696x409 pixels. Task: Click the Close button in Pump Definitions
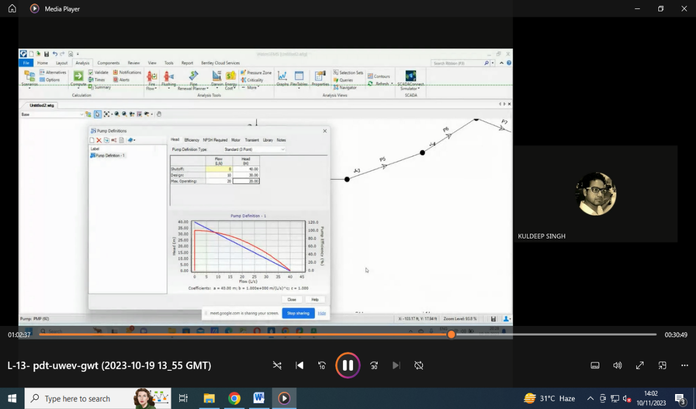point(292,300)
